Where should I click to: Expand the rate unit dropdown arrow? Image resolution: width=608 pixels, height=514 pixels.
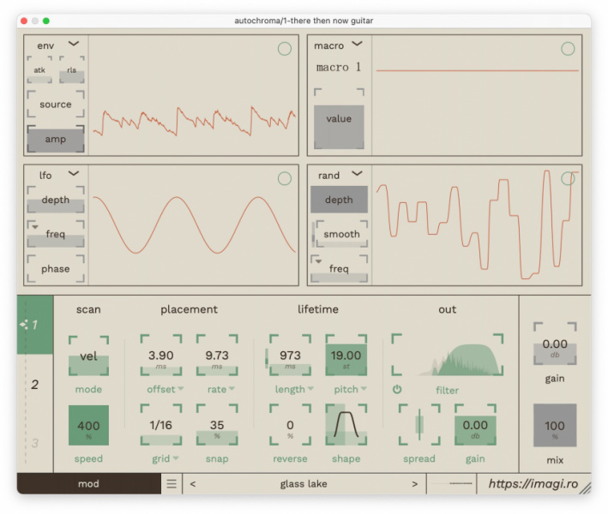coord(232,389)
